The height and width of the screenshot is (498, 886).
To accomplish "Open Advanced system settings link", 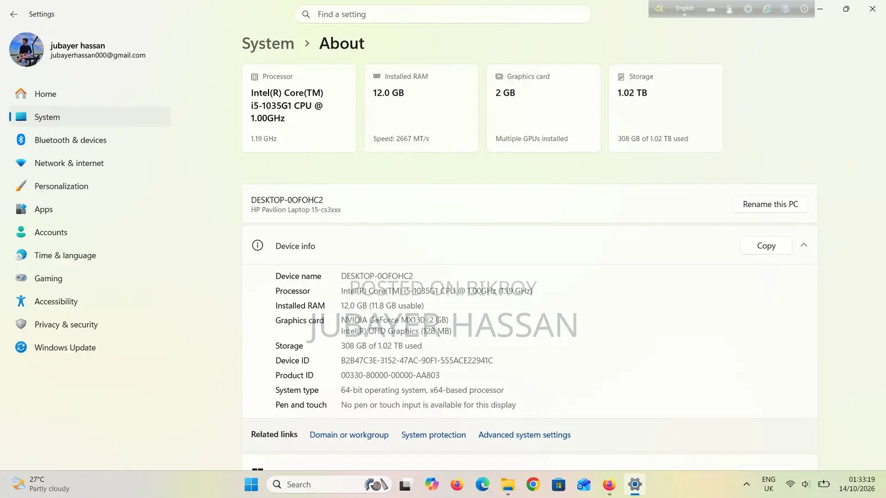I will pos(524,435).
